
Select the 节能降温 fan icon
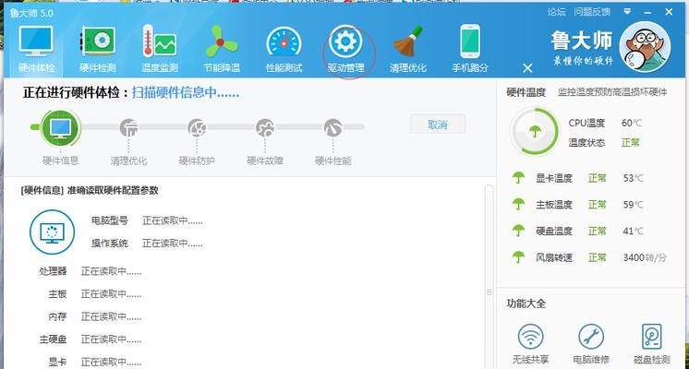(222, 42)
